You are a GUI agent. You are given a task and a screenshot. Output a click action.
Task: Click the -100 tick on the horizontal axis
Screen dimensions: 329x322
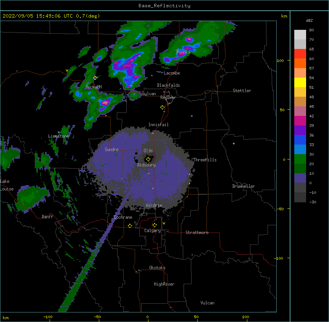click(48, 317)
